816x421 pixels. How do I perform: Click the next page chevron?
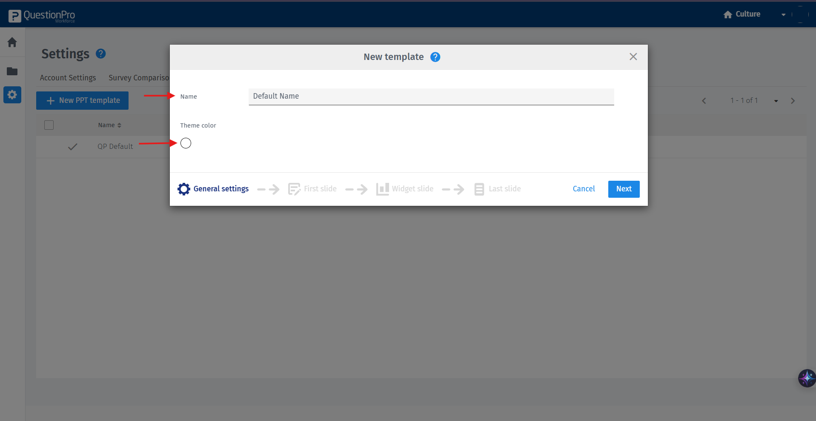[x=793, y=101]
